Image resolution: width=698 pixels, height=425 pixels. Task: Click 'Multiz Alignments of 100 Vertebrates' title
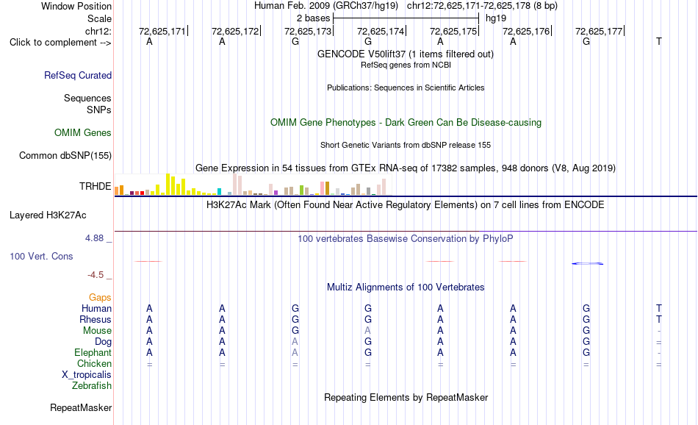pos(406,287)
